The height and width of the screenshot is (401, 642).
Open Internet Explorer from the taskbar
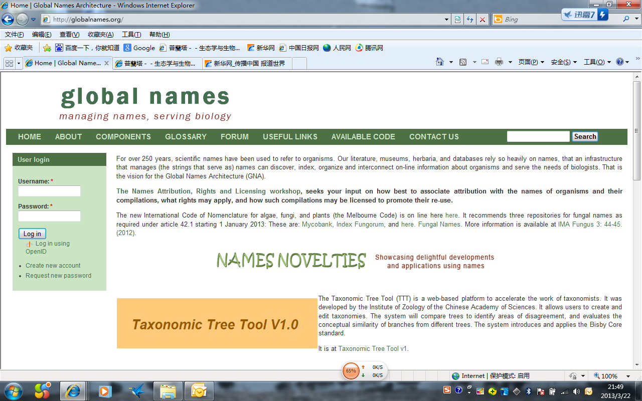point(73,390)
